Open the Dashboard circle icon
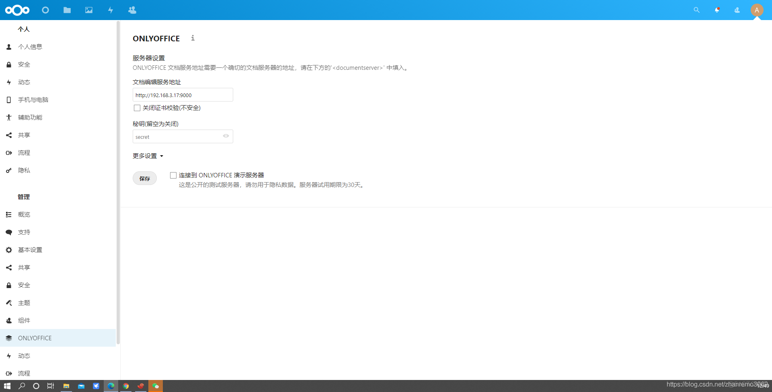Screen dimensions: 772x392 [45, 10]
